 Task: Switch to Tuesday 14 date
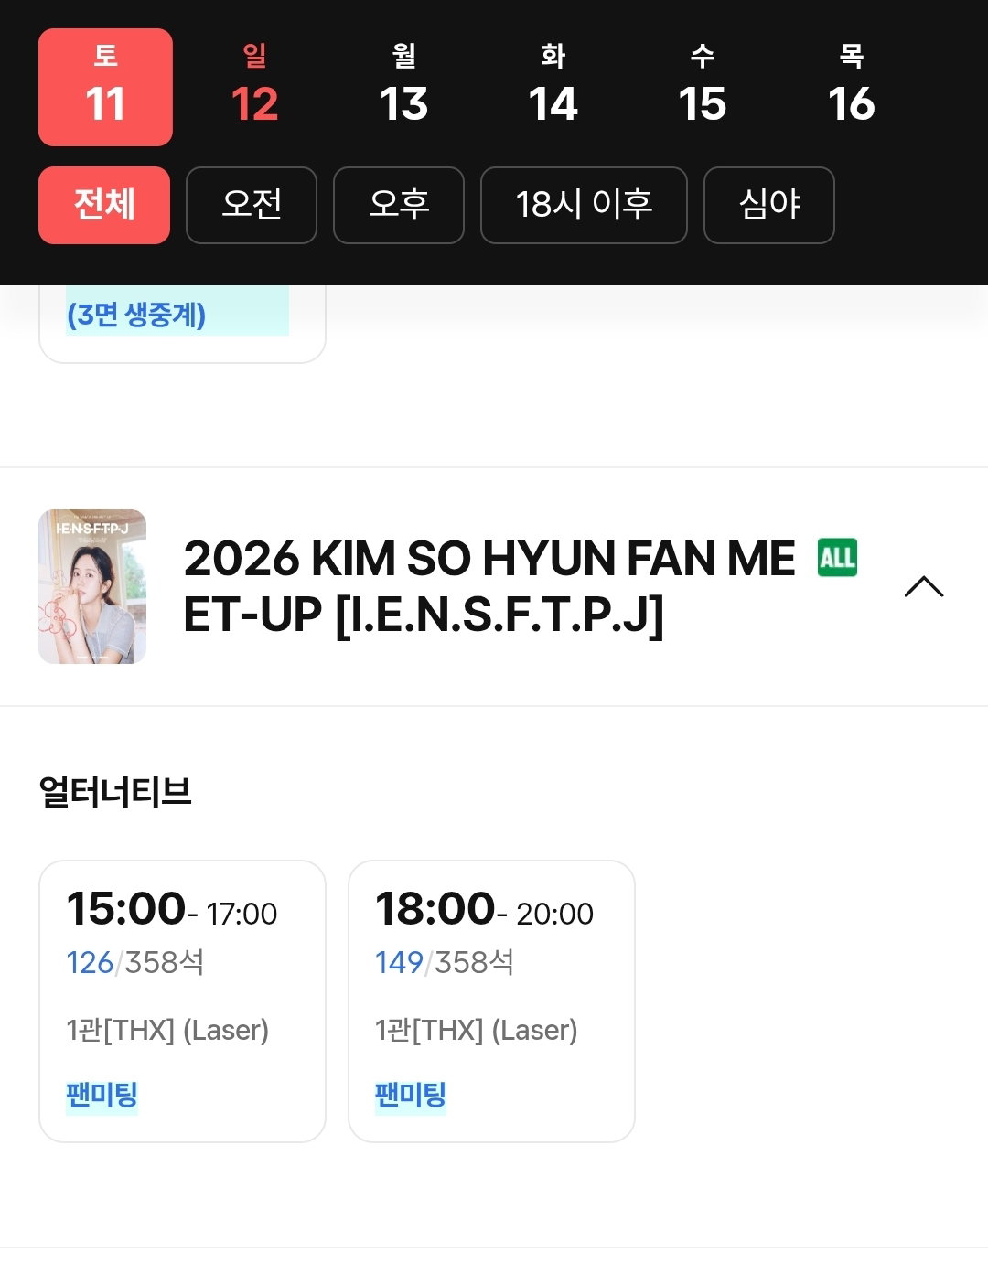(553, 87)
